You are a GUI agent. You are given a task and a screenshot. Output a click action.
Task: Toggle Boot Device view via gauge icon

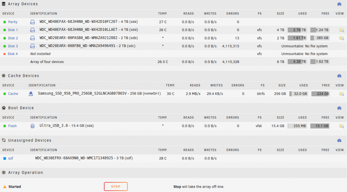click(339, 108)
